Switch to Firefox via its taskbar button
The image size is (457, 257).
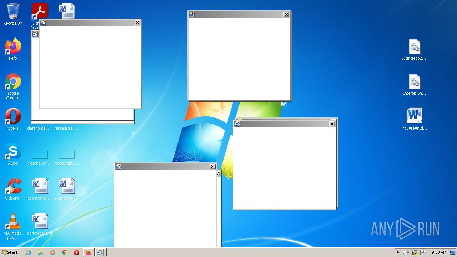[89, 252]
